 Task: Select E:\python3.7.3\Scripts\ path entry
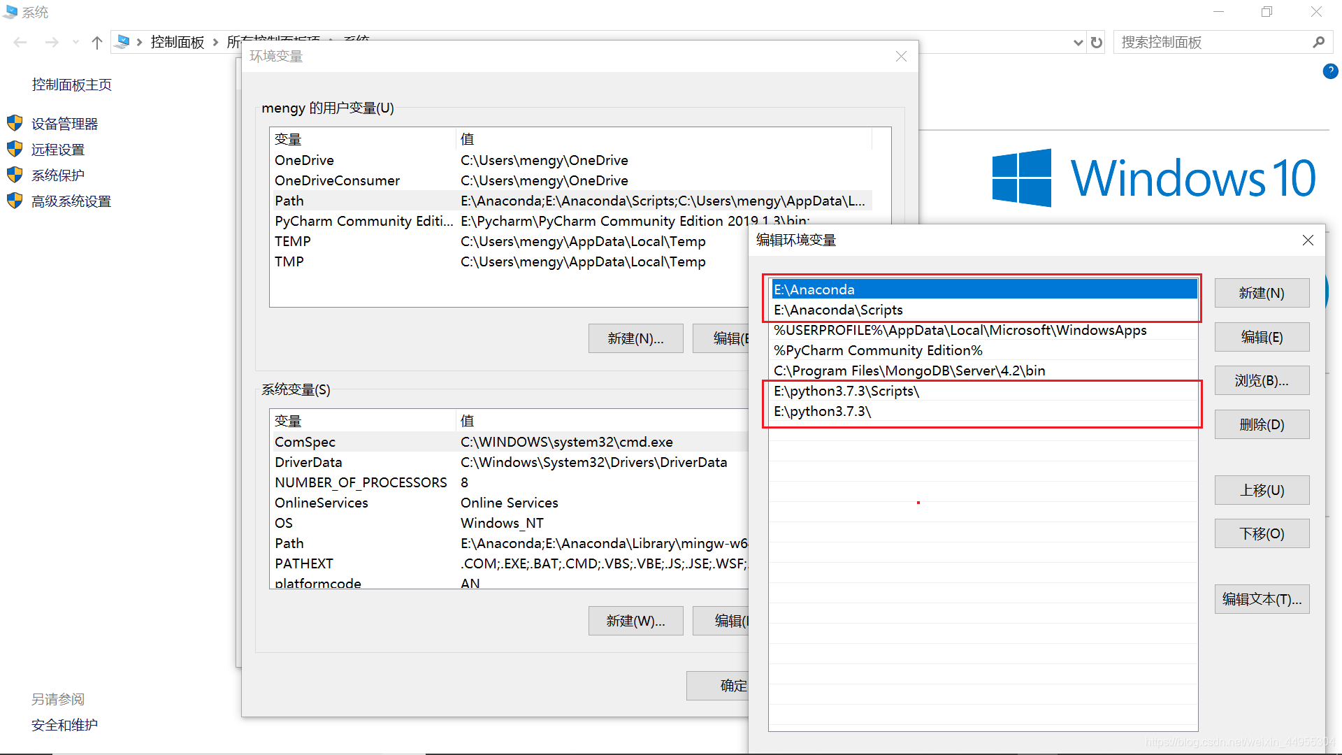point(846,391)
